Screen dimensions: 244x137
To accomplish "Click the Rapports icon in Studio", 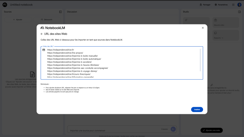I will [x=215, y=33].
